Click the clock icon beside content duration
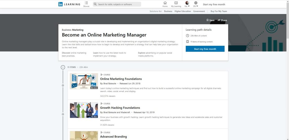Image resolution: width=289 pixels, height=140 pixels. [x=187, y=36]
